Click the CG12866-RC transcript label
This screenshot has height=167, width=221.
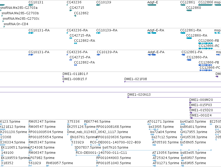click(x=209, y=46)
